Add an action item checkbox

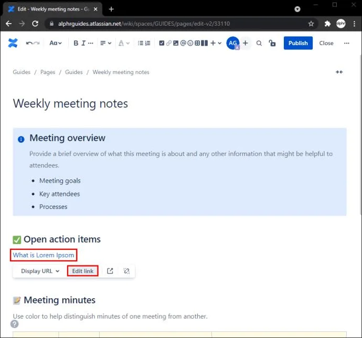pos(162,43)
